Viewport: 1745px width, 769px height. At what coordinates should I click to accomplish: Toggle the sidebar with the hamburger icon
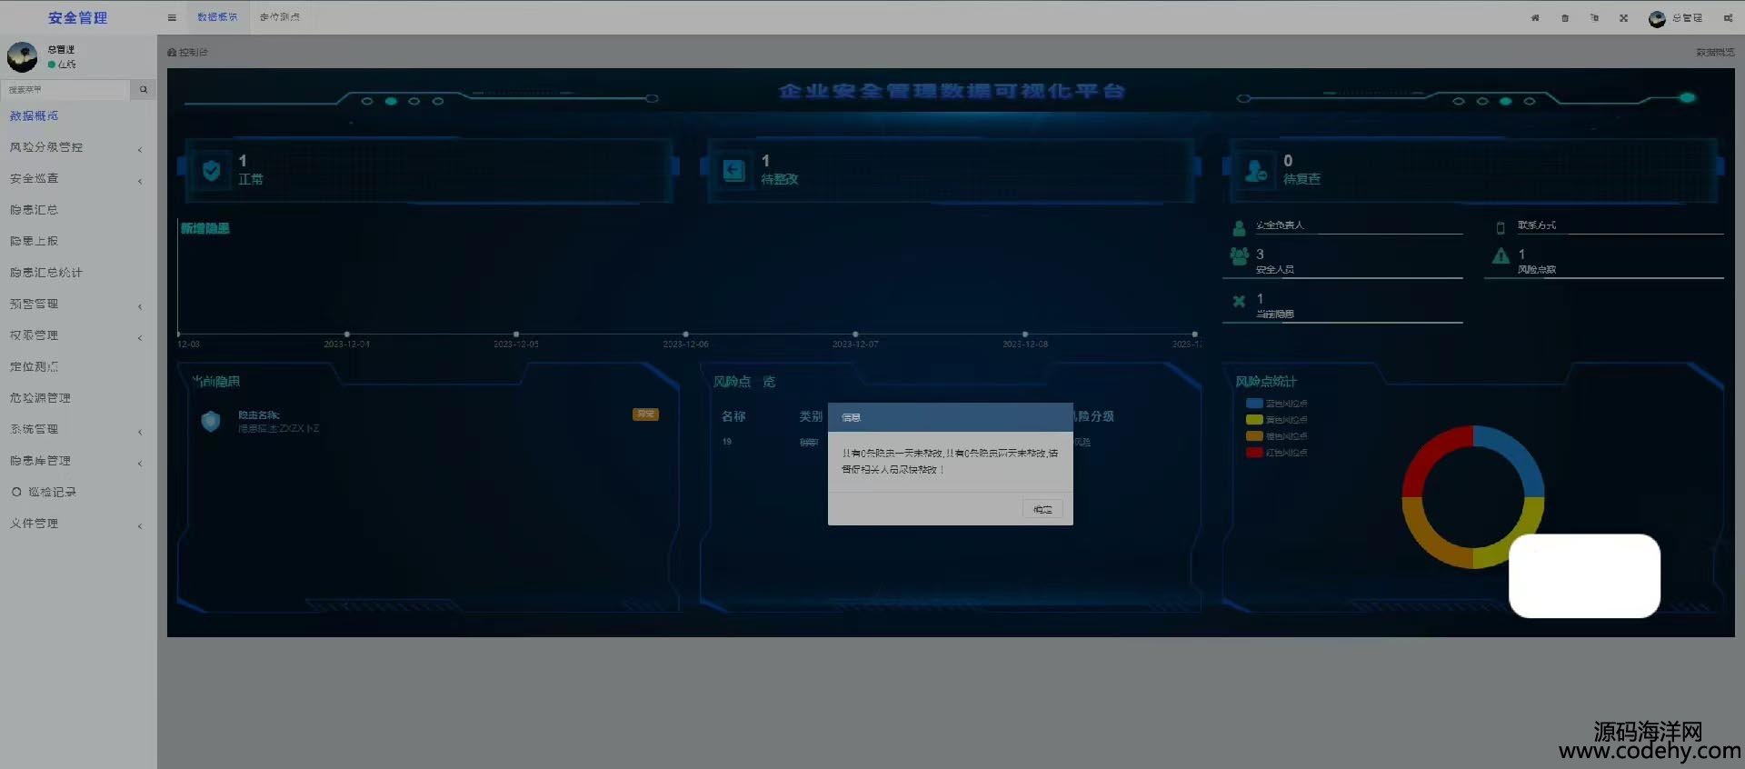172,17
